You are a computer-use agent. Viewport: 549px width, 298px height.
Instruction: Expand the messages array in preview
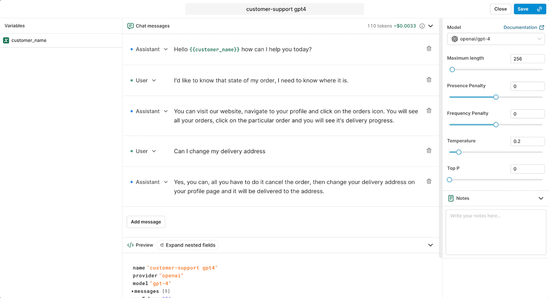tap(133, 291)
